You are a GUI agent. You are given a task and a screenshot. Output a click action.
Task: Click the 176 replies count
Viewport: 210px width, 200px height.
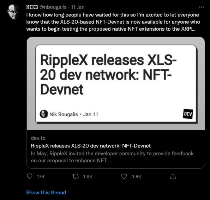click(41, 177)
